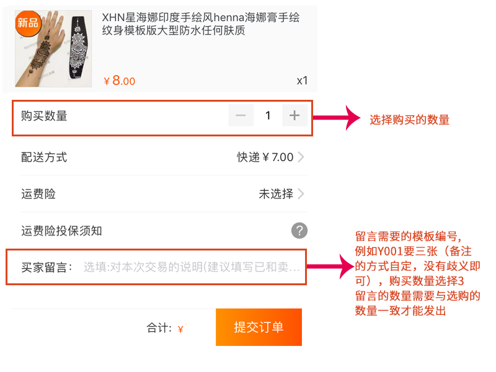
Task: Open the XHN星海娜 product title
Action: 200,24
